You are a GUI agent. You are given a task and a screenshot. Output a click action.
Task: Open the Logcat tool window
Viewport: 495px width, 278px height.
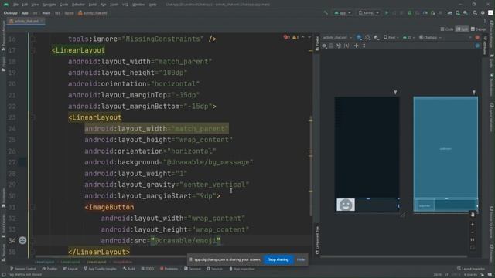click(x=70, y=269)
